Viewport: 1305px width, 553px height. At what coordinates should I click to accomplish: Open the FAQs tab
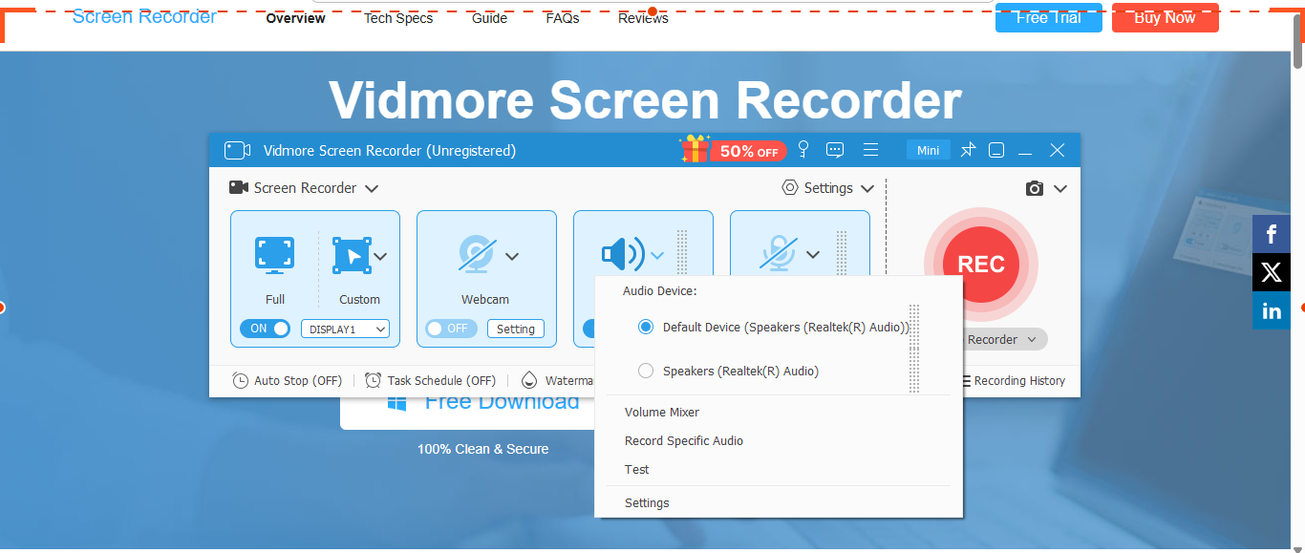pos(563,18)
